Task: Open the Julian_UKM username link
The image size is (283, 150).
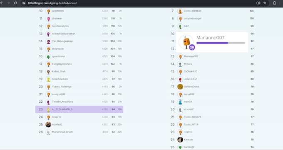Action: [190, 79]
